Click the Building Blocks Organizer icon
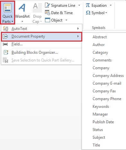Viewport: 126px width, 150px height. point(5,52)
